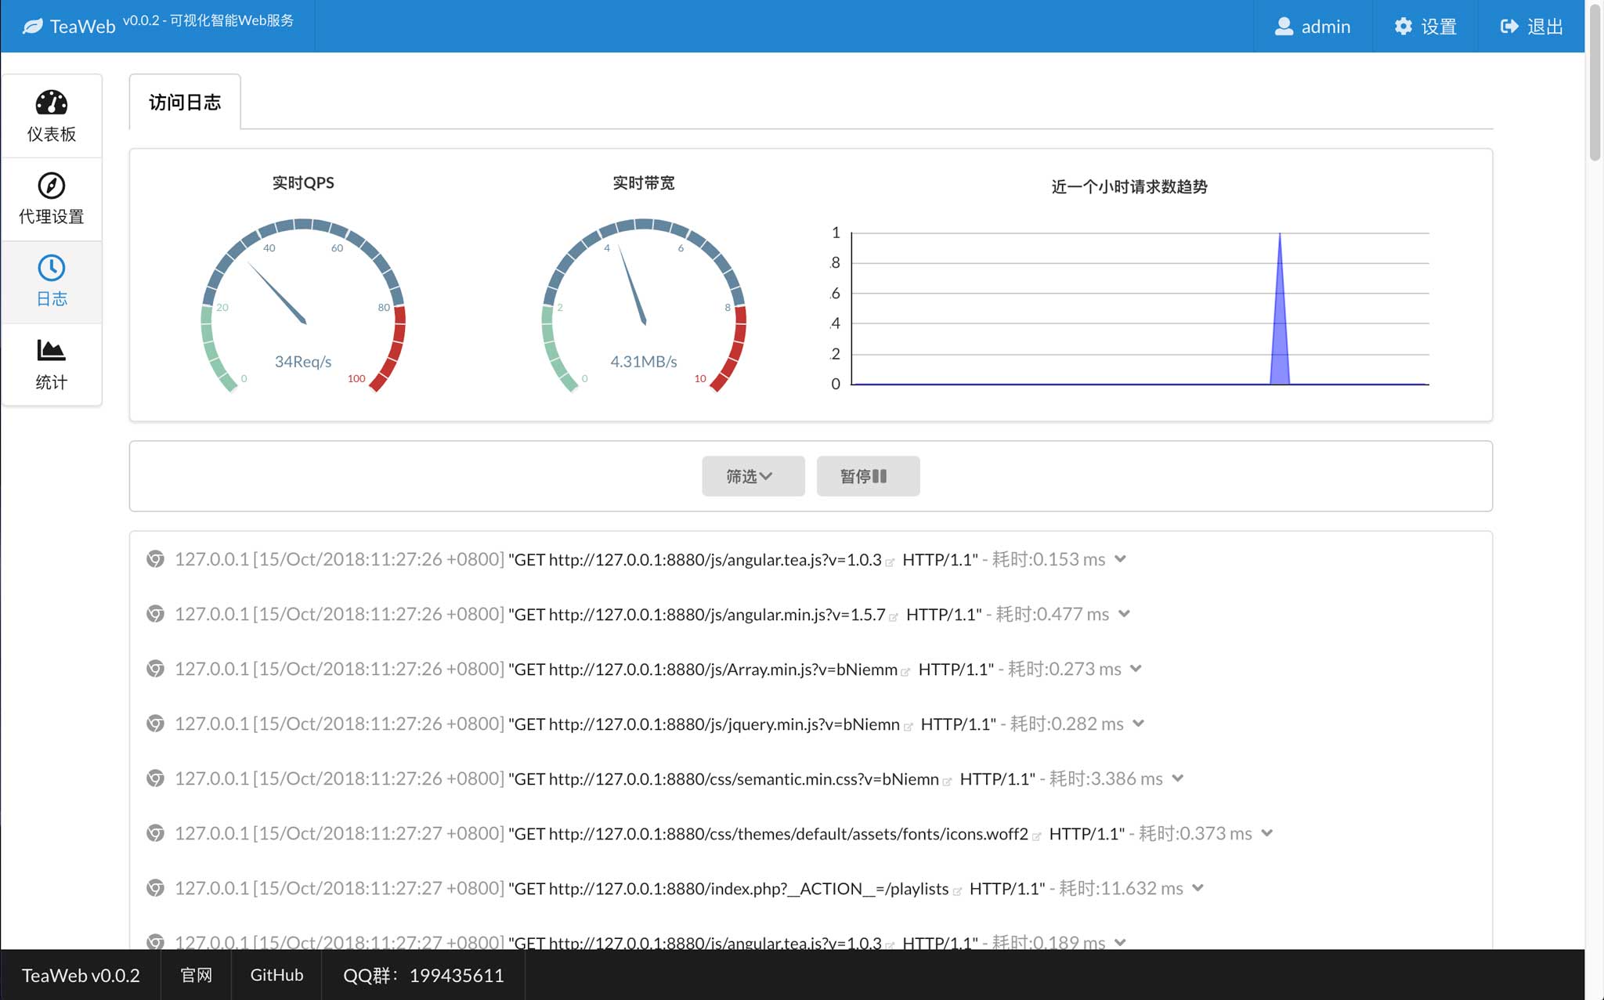
Task: Expand log entry with 耗时:3.386 ms
Action: (1178, 778)
